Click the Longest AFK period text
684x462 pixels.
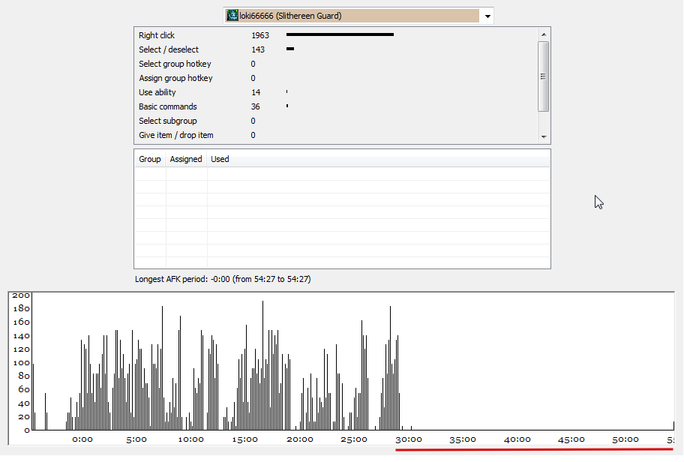point(223,279)
